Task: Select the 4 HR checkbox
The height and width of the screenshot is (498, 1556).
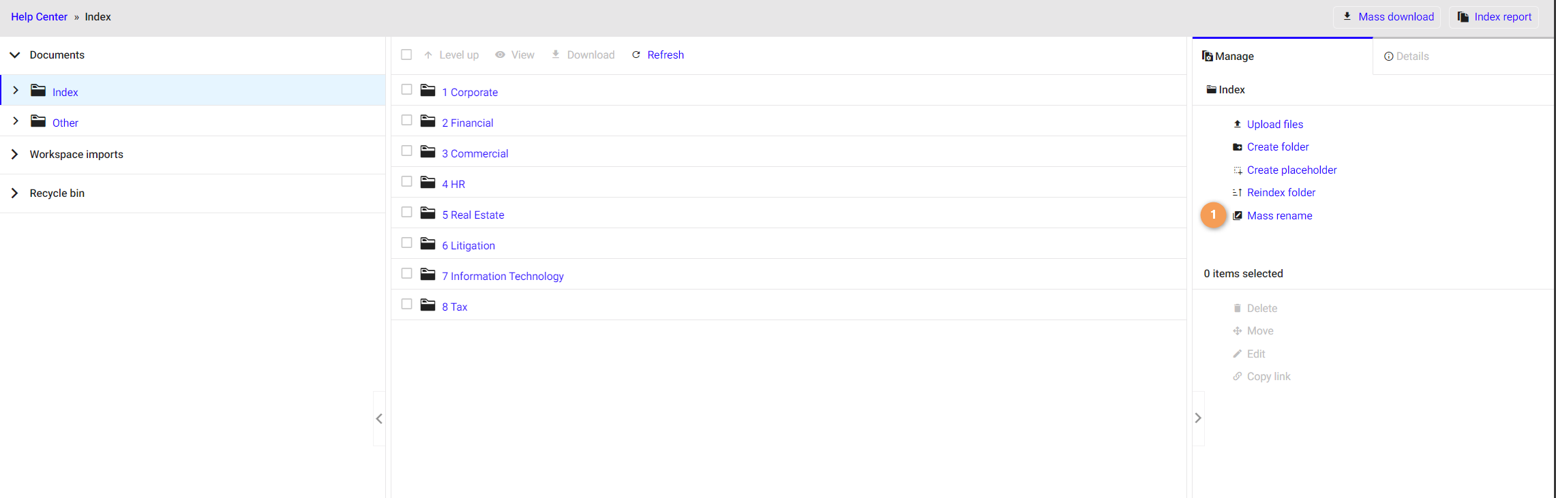Action: pos(406,181)
